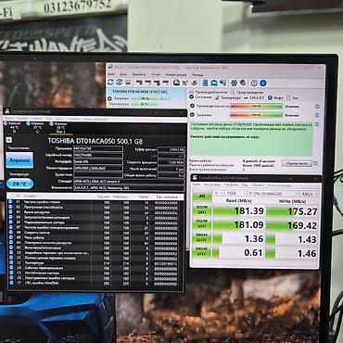Open the target drive dropdown in CrystalDiskMark
343x343 pixels.
click(x=273, y=194)
